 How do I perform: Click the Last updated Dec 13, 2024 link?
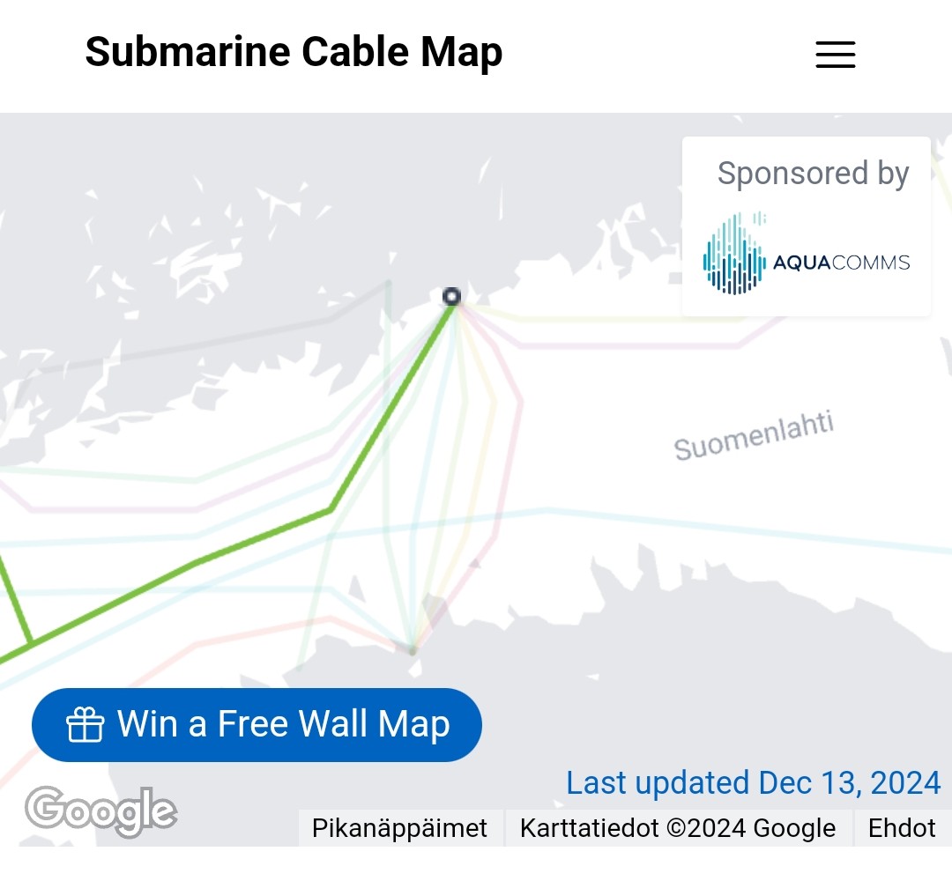tap(753, 782)
